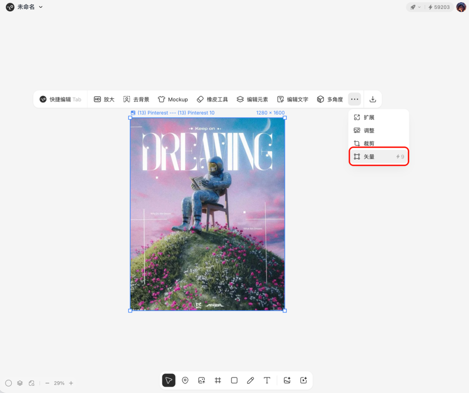Open the AI video generator tool
The width and height of the screenshot is (469, 393).
(304, 380)
